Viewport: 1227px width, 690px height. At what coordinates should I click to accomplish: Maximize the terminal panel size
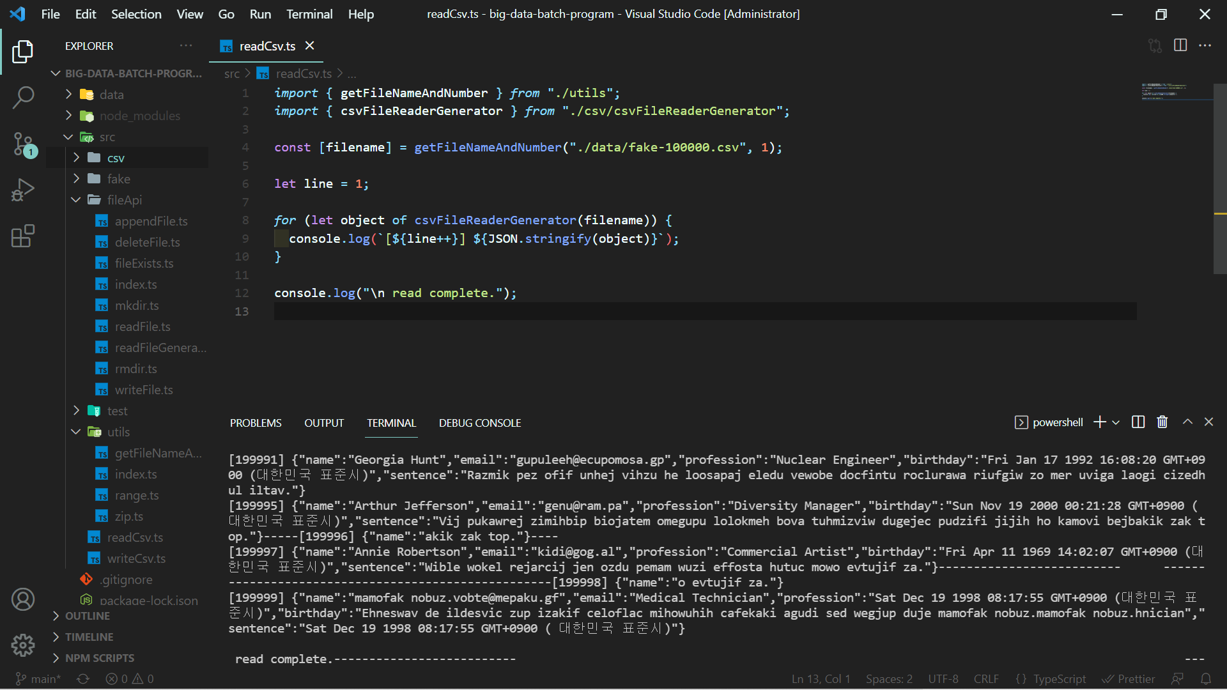point(1187,422)
